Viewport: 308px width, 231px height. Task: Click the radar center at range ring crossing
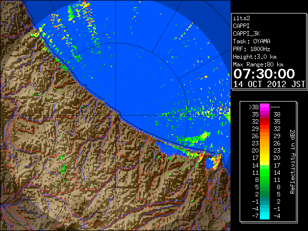point(115,115)
